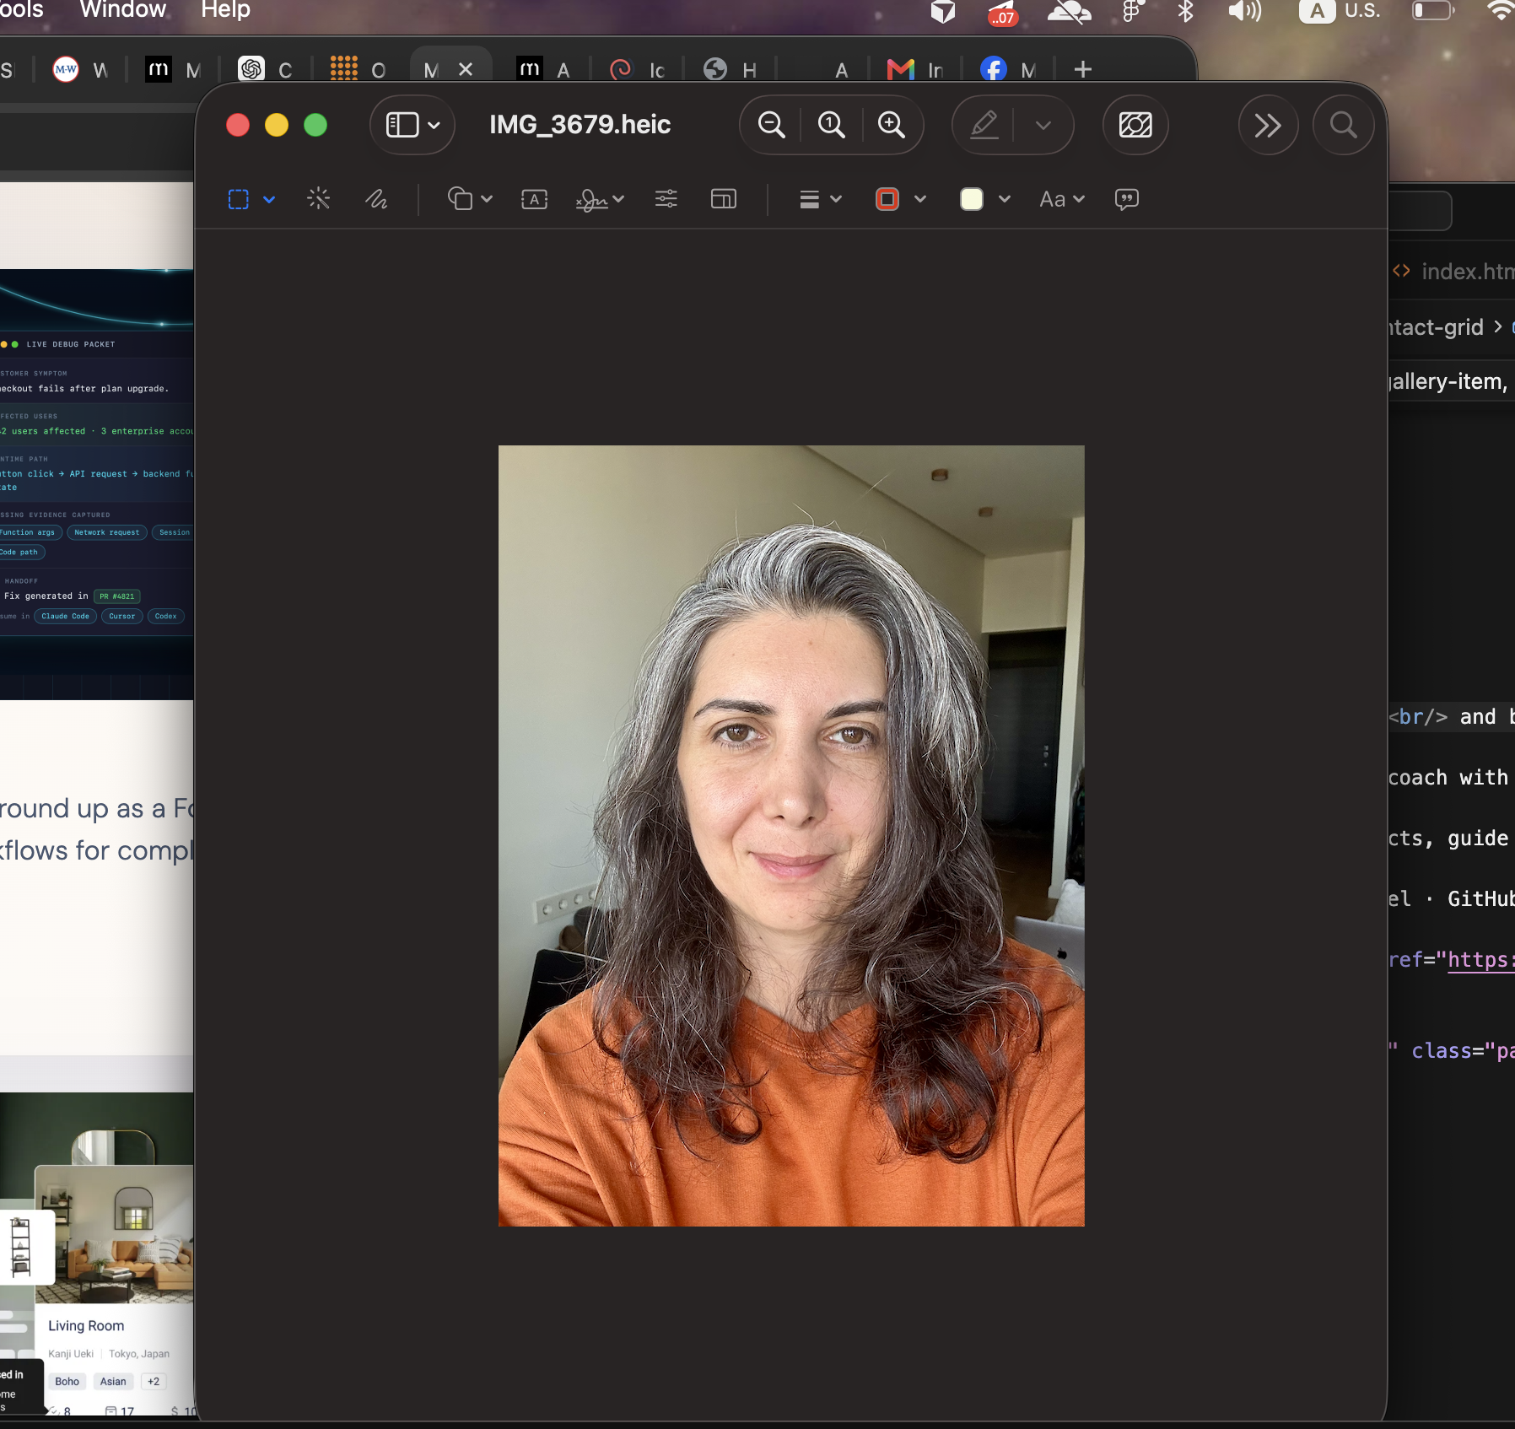Click the PR #4821 link
This screenshot has width=1515, height=1429.
[116, 596]
